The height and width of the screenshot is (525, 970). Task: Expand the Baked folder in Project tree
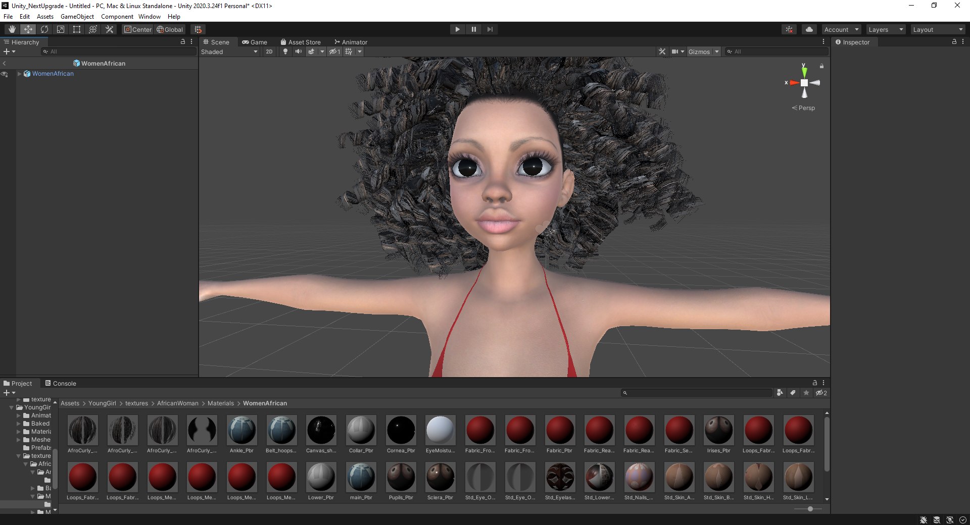19,424
